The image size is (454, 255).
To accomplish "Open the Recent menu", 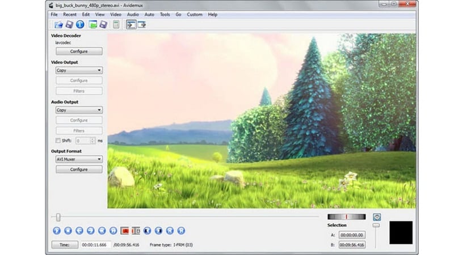I will click(70, 15).
